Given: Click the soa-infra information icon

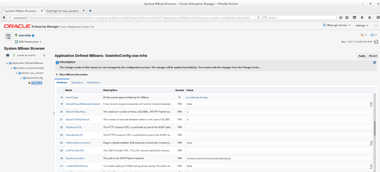Looking at the screenshot, I should click(33, 36).
